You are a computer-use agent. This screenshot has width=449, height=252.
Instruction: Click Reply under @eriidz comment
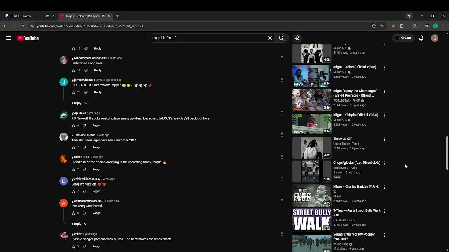[x=96, y=246]
